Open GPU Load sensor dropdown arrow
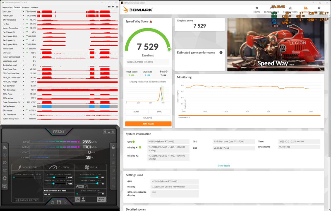 [23, 53]
